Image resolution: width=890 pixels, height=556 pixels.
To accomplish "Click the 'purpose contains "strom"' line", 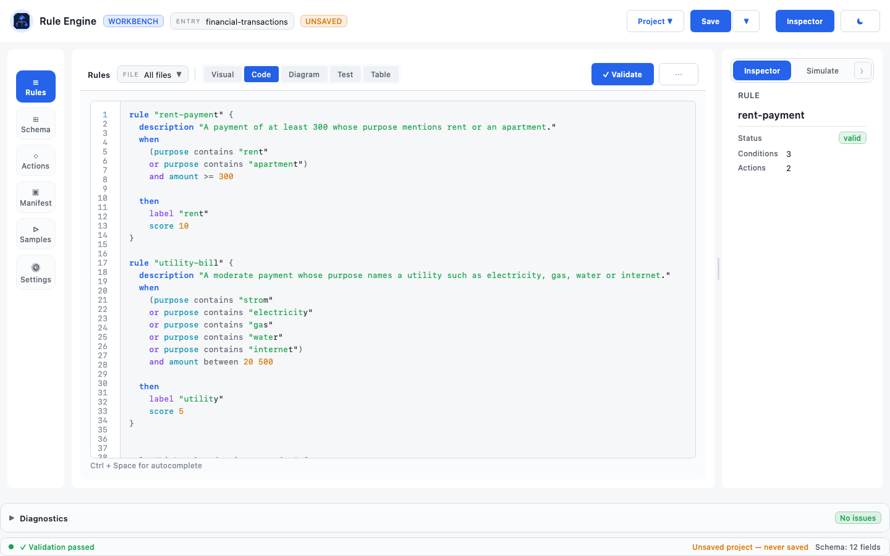I will 211,300.
